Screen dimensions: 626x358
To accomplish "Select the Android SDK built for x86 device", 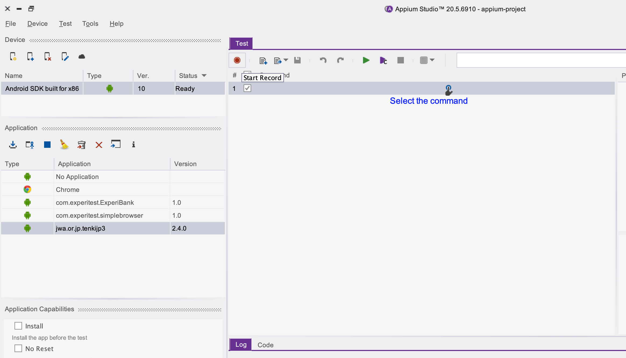I will [113, 88].
